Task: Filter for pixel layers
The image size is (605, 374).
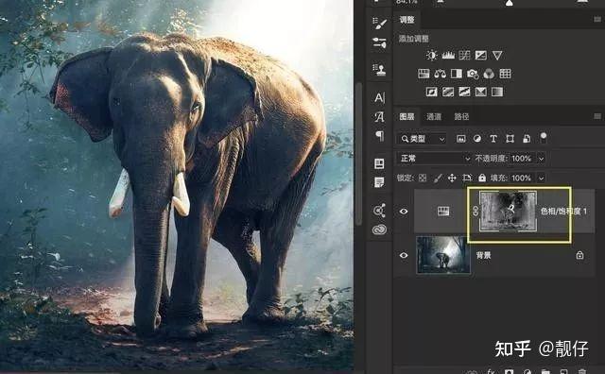Action: click(460, 139)
